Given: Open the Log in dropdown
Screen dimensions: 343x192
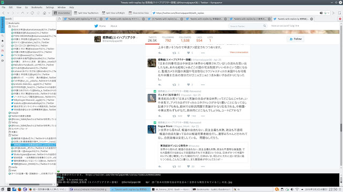Looking at the screenshot, I should (x=285, y=26).
